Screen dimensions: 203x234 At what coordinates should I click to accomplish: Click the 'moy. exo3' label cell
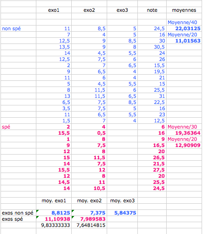[x=122, y=200]
